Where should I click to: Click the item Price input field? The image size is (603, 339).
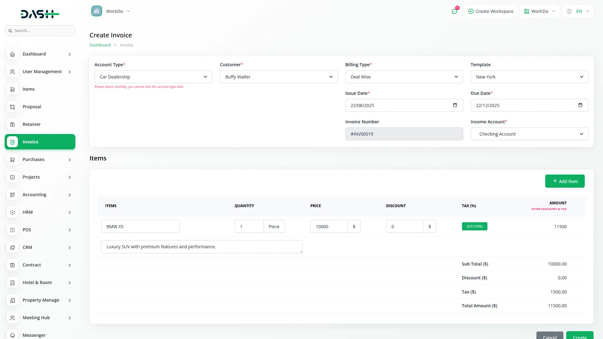coord(329,226)
